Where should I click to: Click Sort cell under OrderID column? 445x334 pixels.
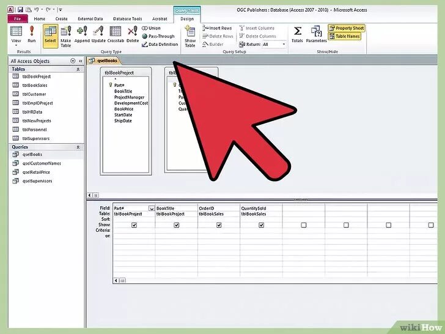[219, 219]
